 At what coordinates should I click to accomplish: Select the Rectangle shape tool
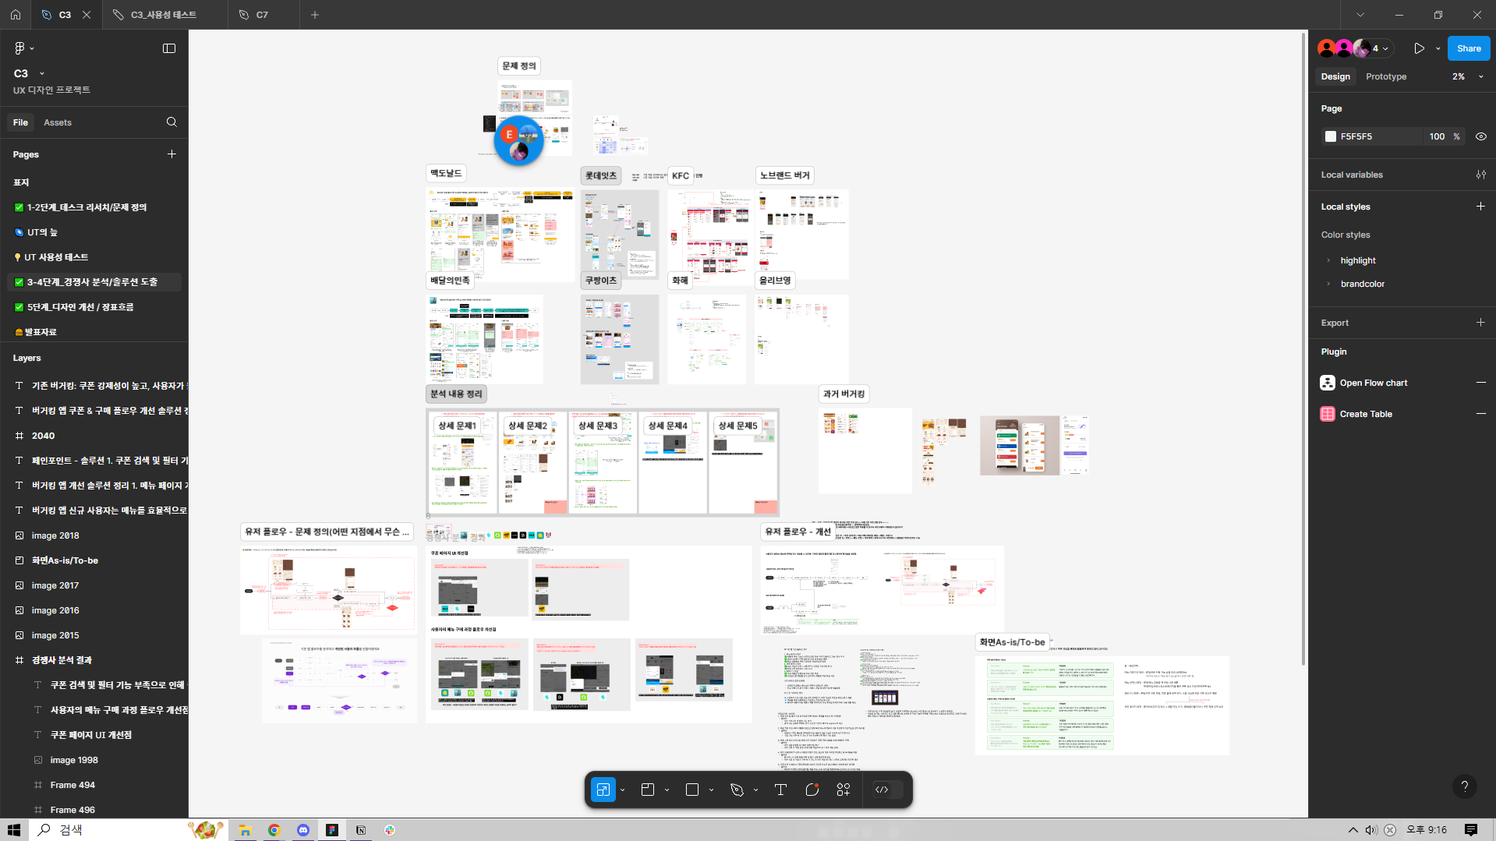point(691,790)
